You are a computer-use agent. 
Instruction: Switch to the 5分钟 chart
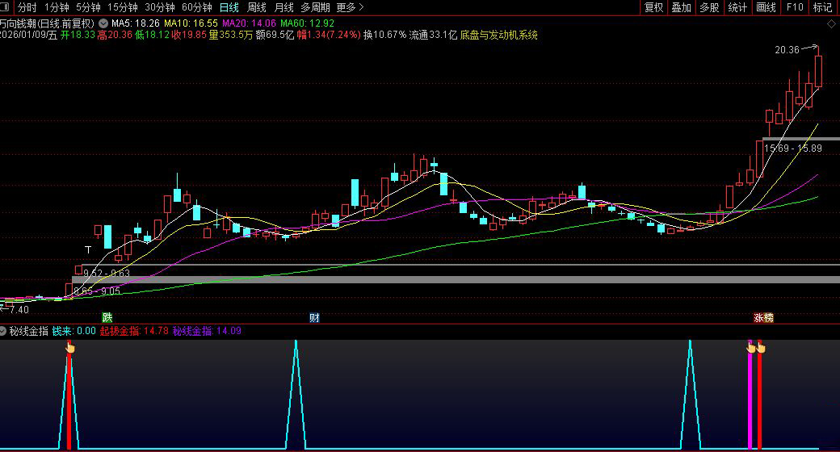(88, 7)
